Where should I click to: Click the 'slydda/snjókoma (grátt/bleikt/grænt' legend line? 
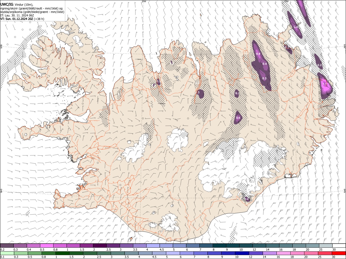point(32,12)
